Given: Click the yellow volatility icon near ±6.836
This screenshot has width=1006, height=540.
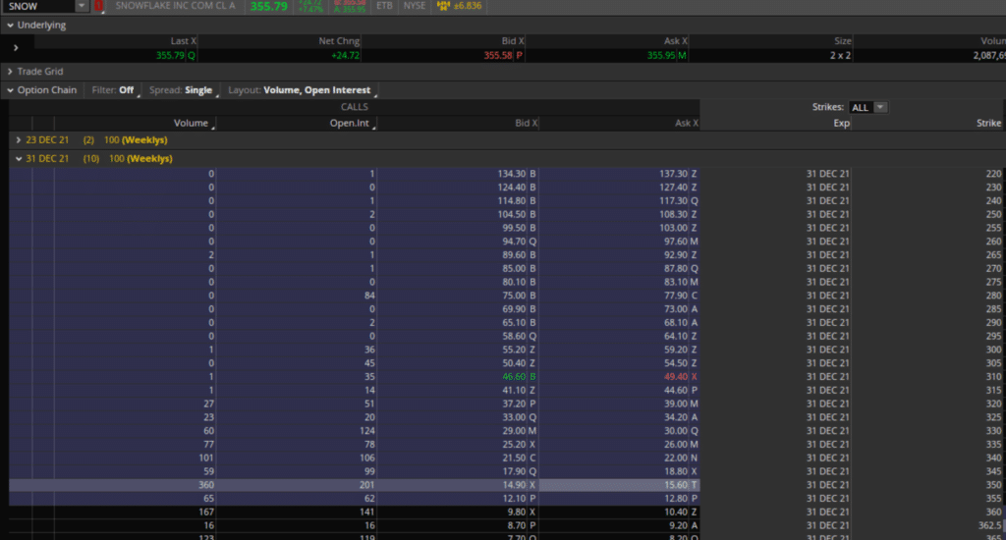Looking at the screenshot, I should pyautogui.click(x=444, y=6).
